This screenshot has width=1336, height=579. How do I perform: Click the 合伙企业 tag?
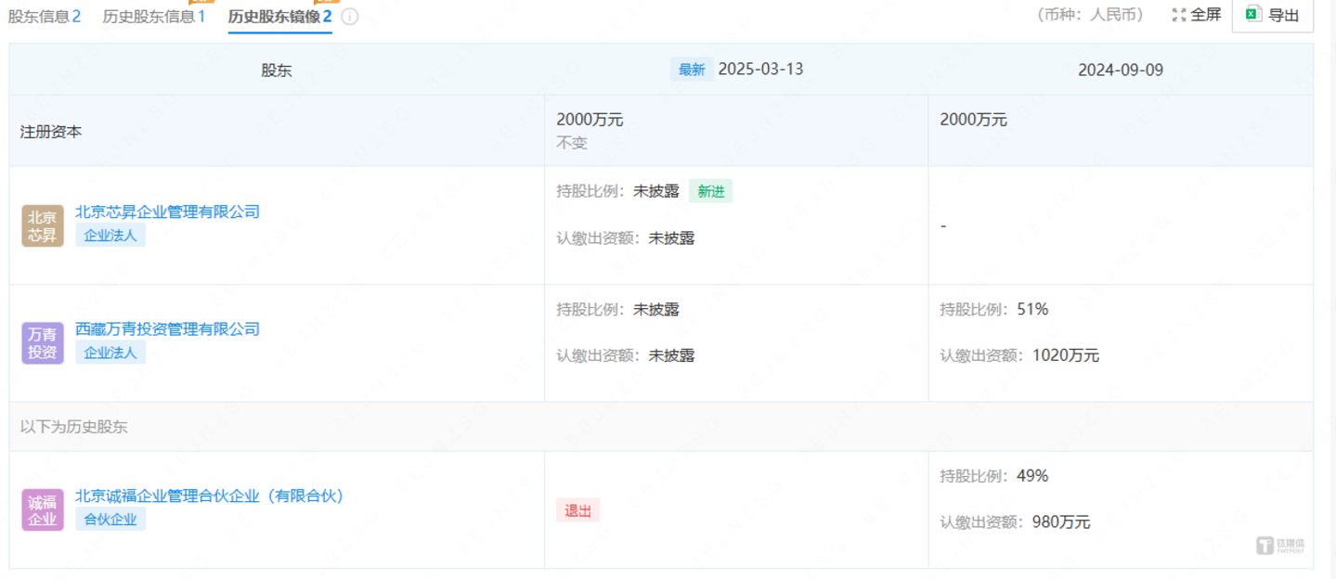pos(110,520)
